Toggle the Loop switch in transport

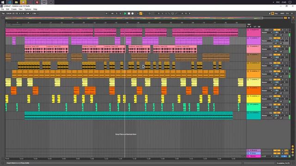pyautogui.click(x=173, y=13)
